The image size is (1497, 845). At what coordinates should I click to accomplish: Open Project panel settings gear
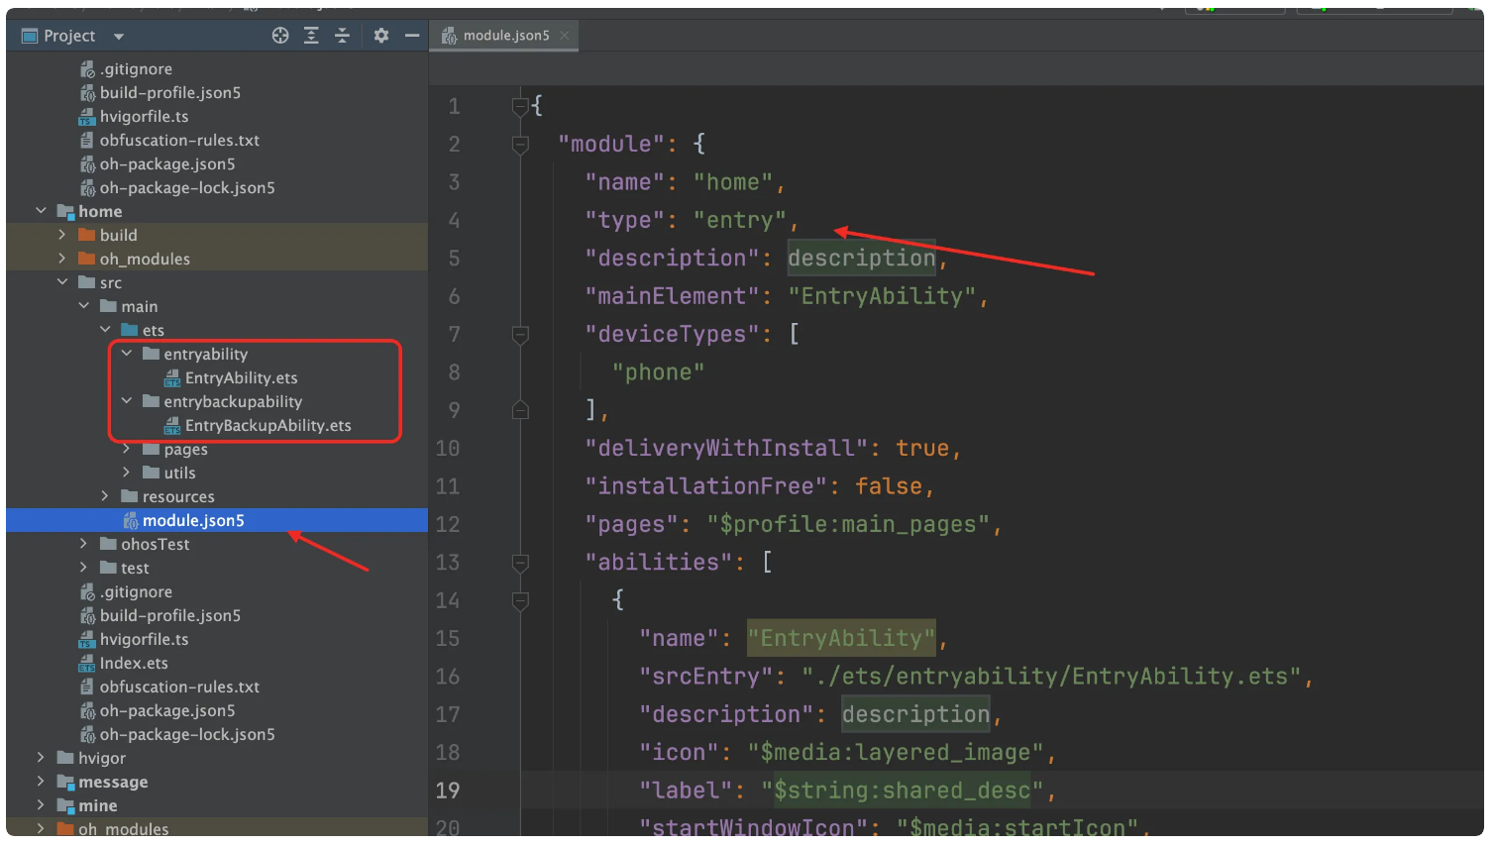tap(381, 36)
